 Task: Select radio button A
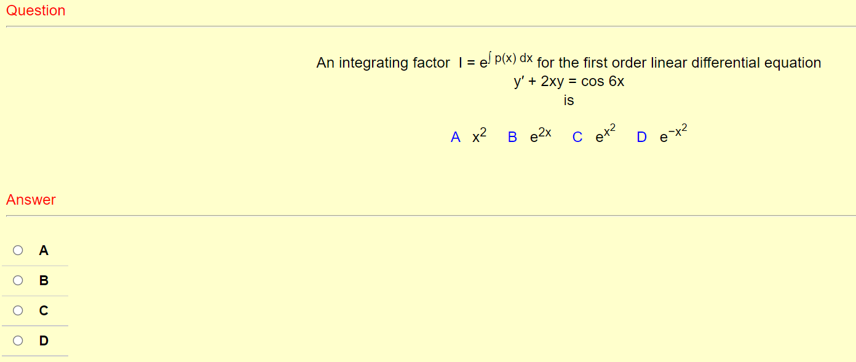(18, 250)
